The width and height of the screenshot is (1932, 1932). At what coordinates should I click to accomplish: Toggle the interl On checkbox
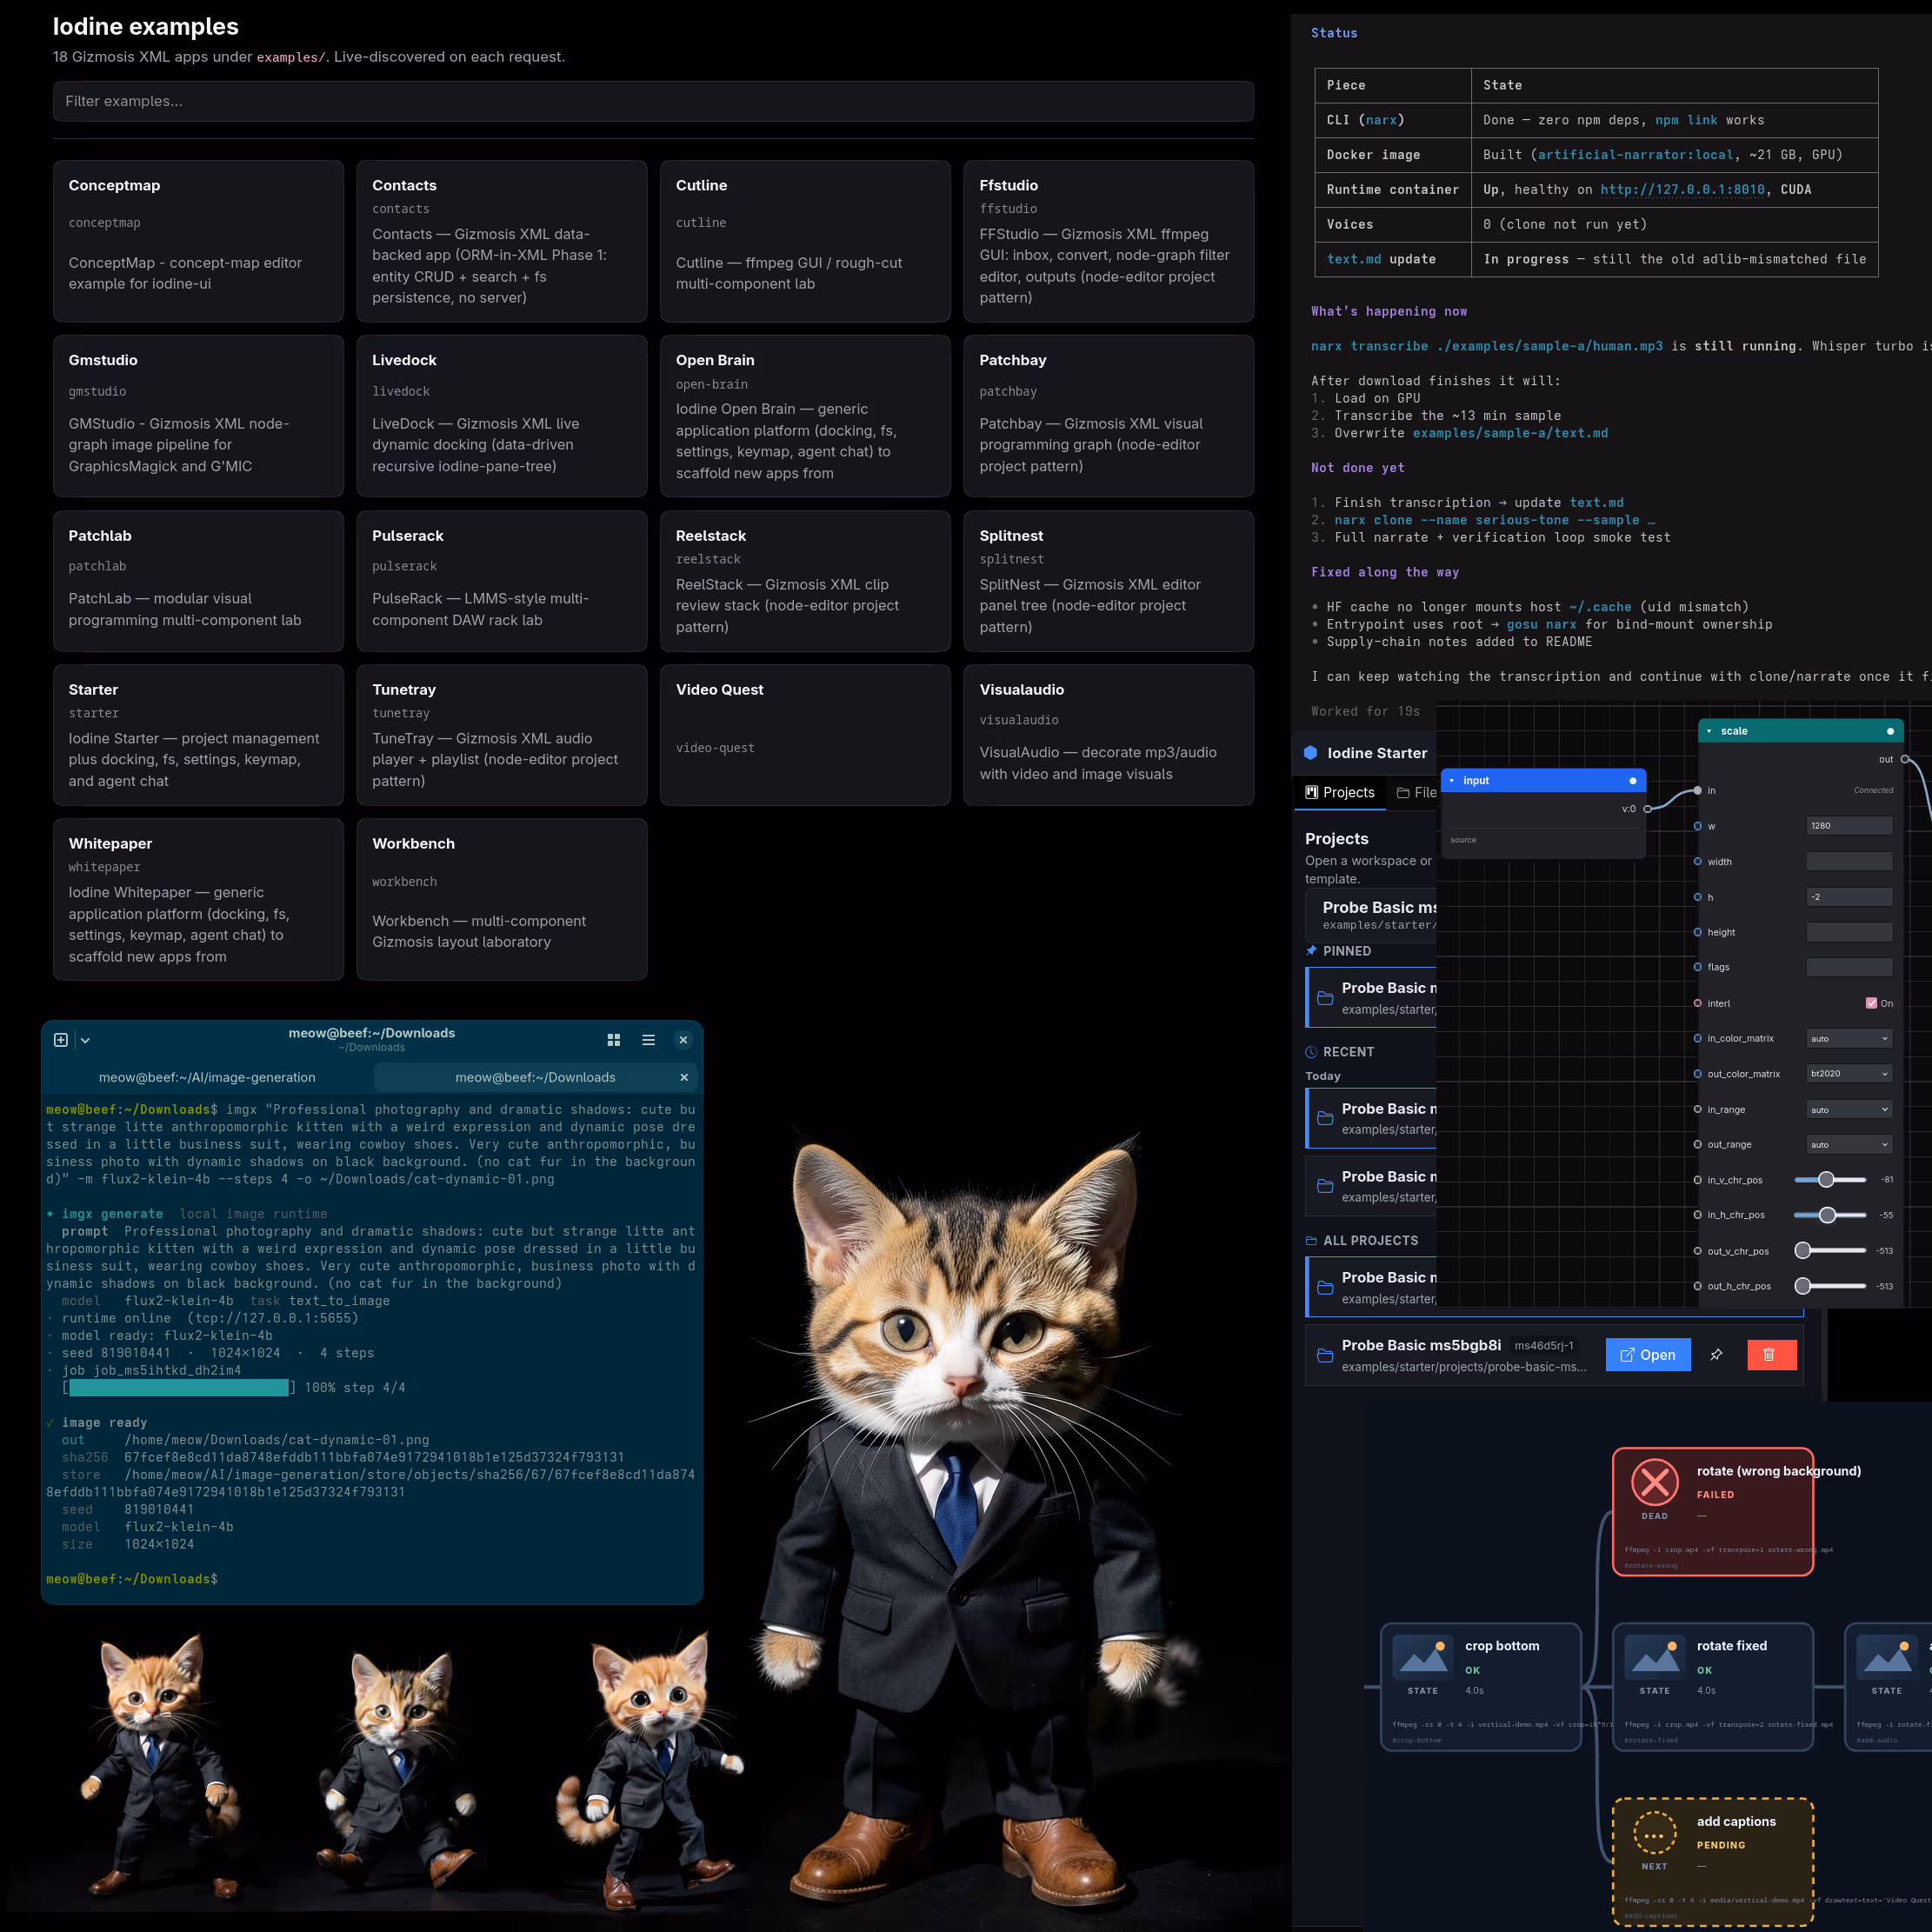pyautogui.click(x=1871, y=1003)
